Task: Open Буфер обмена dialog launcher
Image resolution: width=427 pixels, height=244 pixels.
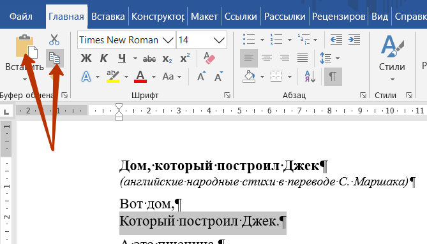Action: (64, 95)
